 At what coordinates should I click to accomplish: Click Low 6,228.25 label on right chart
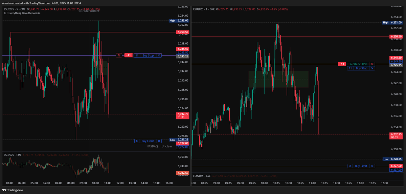pos(392,159)
